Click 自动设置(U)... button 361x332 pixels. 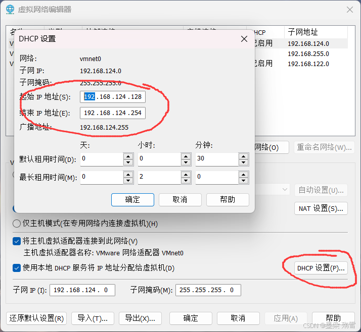(x=321, y=190)
